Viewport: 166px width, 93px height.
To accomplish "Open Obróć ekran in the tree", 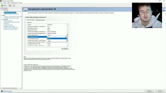I will [6, 24].
